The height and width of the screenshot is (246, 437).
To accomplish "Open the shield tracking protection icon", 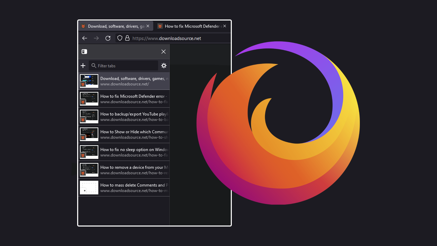I will point(120,38).
